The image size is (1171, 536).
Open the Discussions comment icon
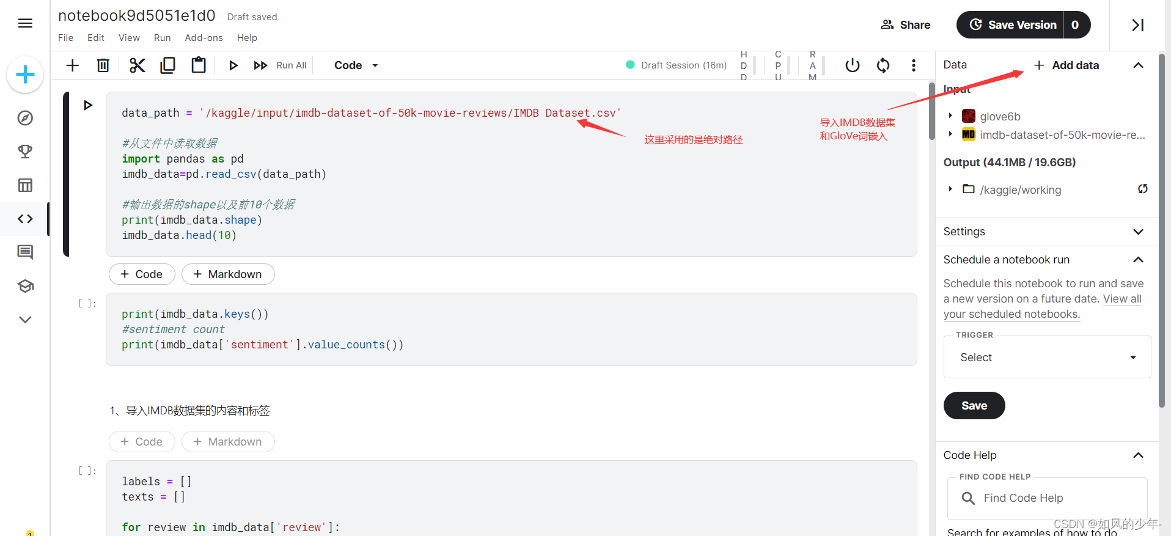tap(25, 252)
